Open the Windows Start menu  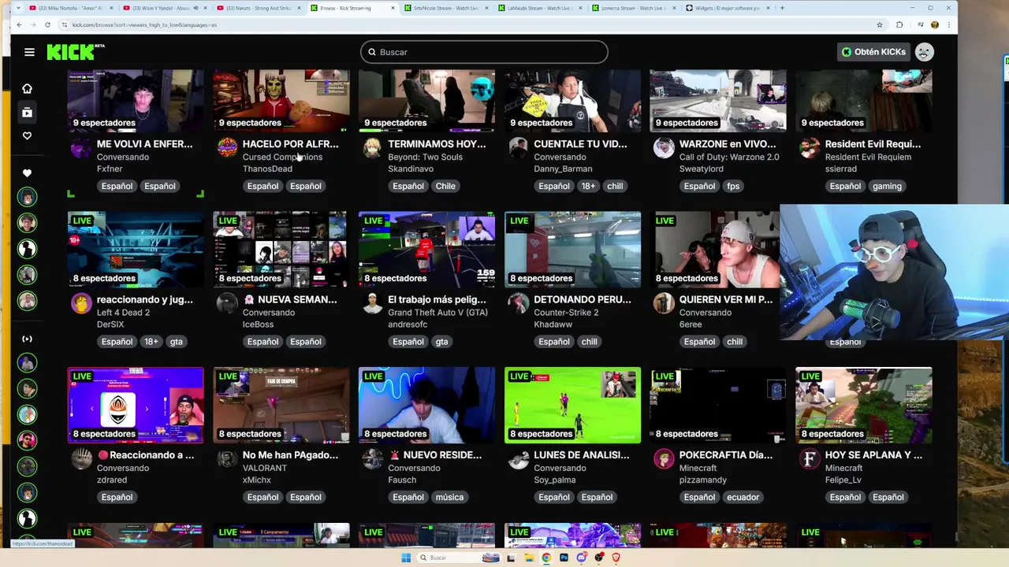(x=406, y=558)
